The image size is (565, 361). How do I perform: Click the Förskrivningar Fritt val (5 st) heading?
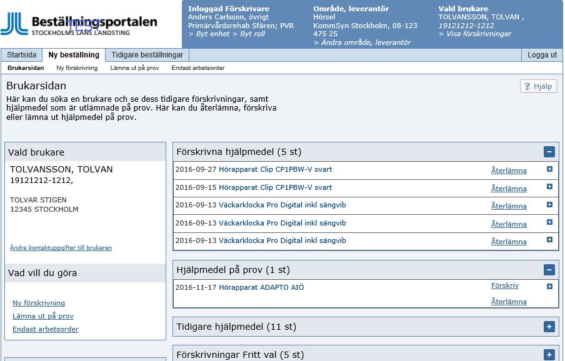[240, 355]
